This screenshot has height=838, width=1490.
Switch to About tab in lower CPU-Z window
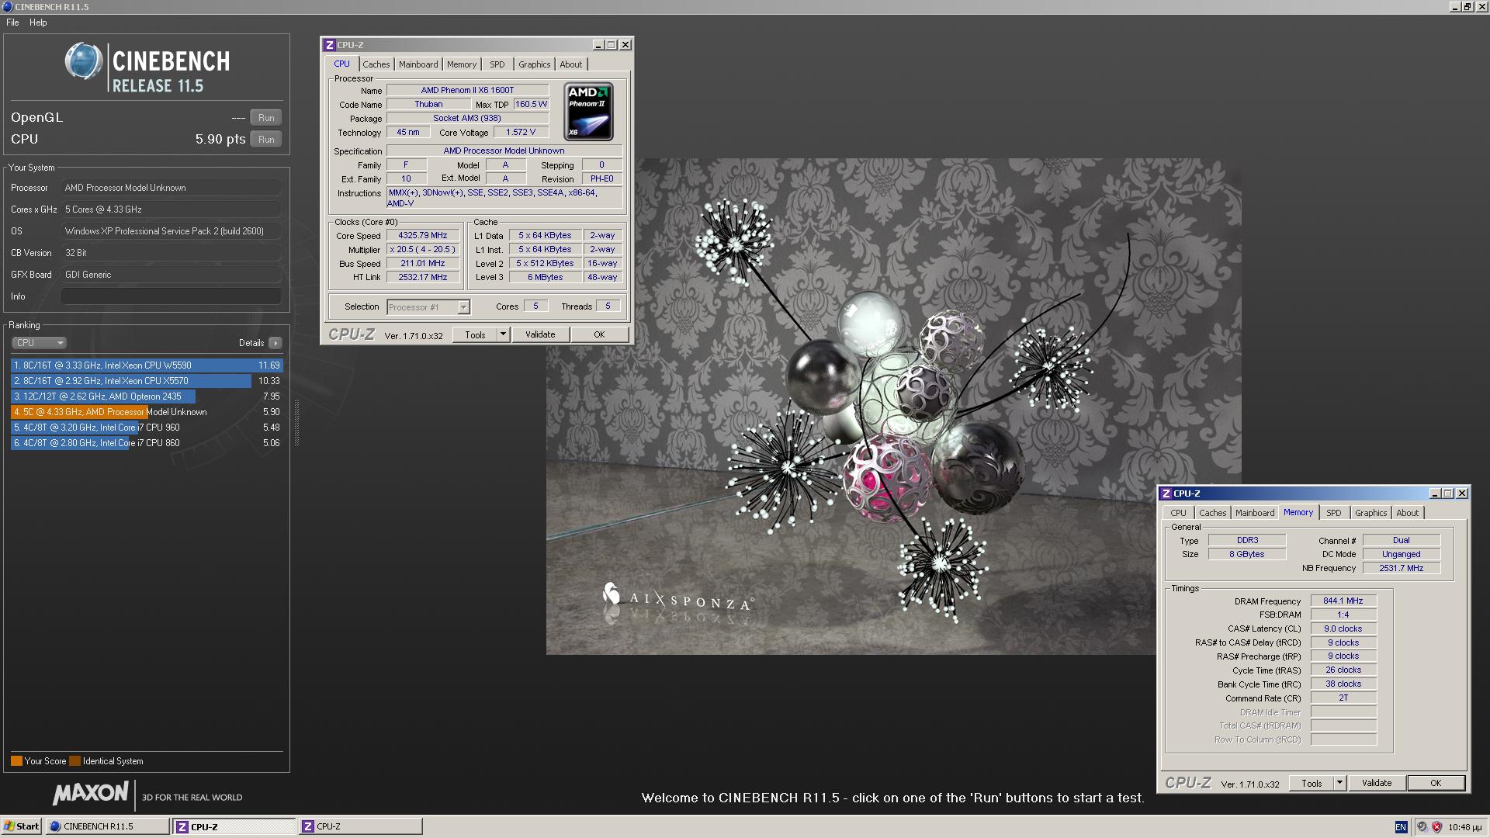(1408, 513)
